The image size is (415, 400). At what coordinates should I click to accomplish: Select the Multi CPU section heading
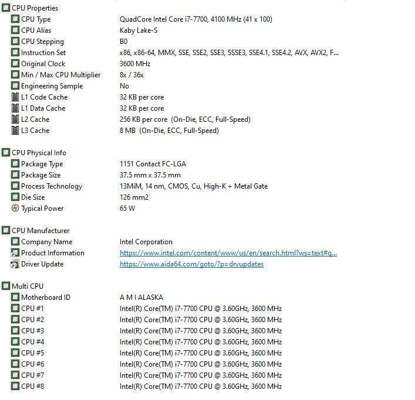(x=28, y=286)
